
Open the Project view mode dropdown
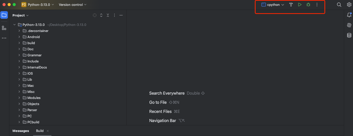click(20, 15)
